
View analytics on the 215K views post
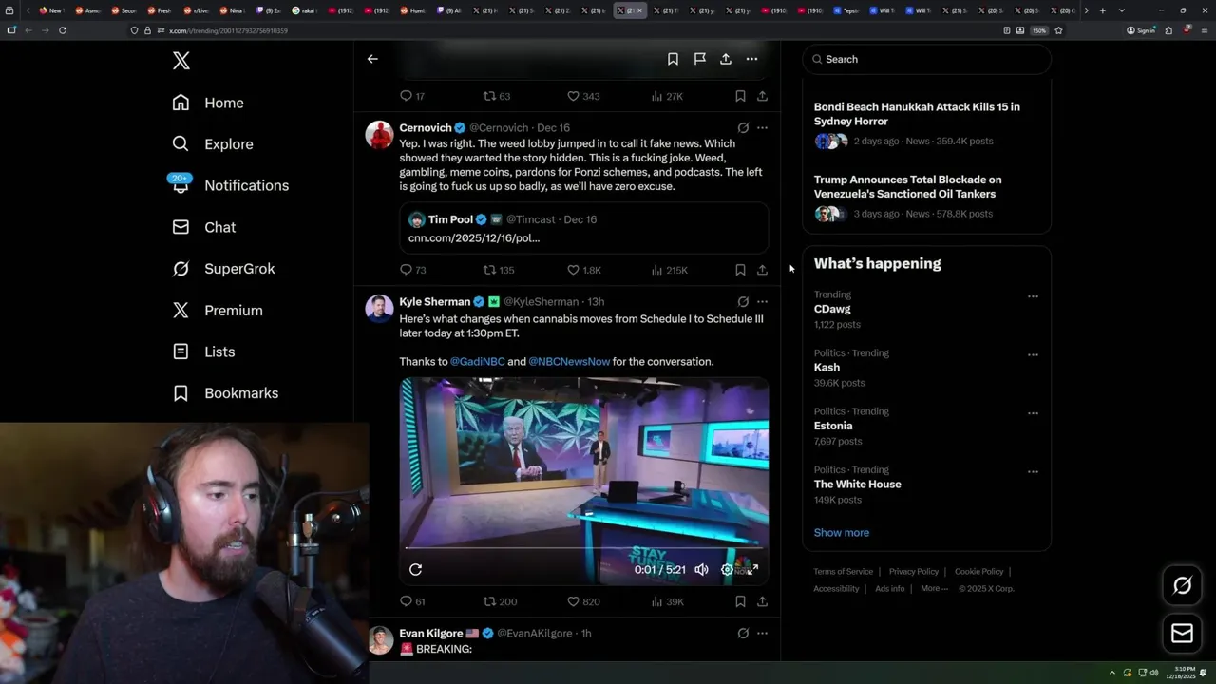(669, 270)
